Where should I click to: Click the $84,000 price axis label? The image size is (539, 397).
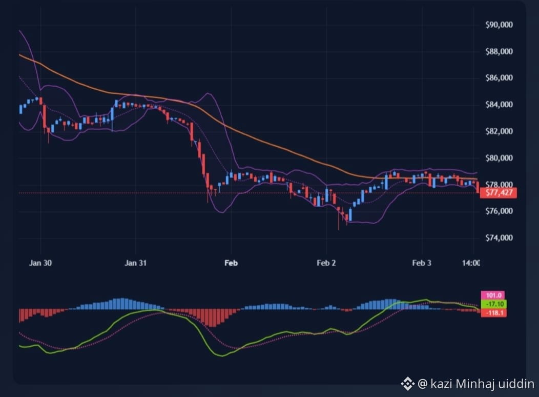pyautogui.click(x=499, y=105)
